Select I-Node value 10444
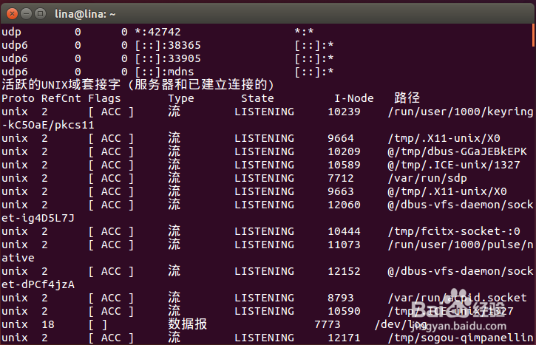 (344, 231)
